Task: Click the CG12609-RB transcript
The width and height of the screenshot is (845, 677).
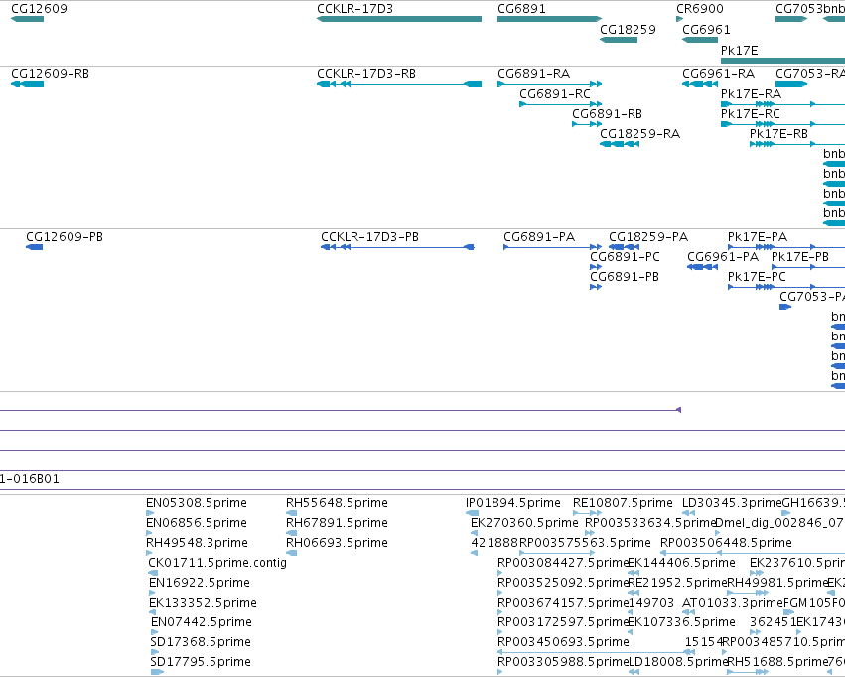Action: pos(27,84)
